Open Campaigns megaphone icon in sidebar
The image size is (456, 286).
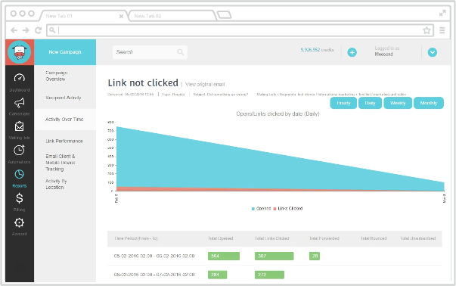point(20,103)
